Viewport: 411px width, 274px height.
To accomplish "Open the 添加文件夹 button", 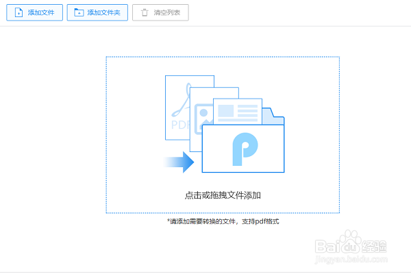I will pos(97,12).
